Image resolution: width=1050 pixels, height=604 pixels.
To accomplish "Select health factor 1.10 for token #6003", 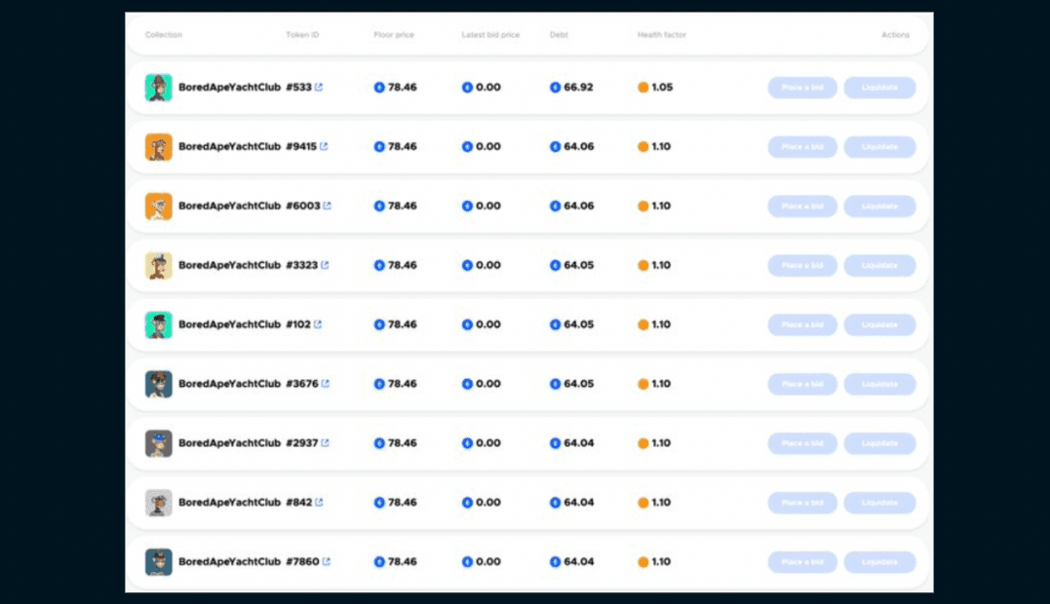I will (x=661, y=206).
